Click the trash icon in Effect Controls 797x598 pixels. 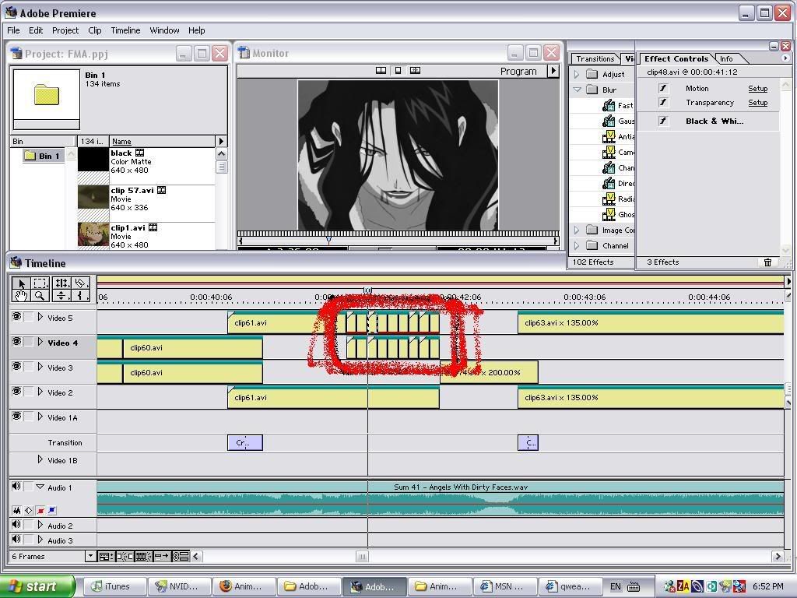pyautogui.click(x=767, y=262)
